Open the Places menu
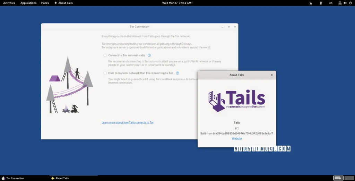Image resolution: width=355 pixels, height=181 pixels. tap(45, 3)
